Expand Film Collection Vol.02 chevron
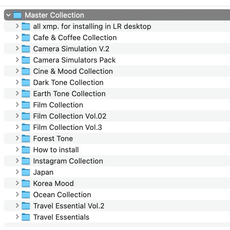Viewport: 230px width, 230px height. click(17, 116)
